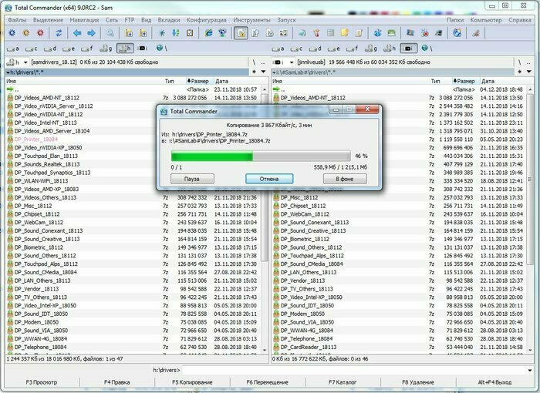Refresh panels with the blue arrows icon
540x393 pixels.
(x=59, y=33)
